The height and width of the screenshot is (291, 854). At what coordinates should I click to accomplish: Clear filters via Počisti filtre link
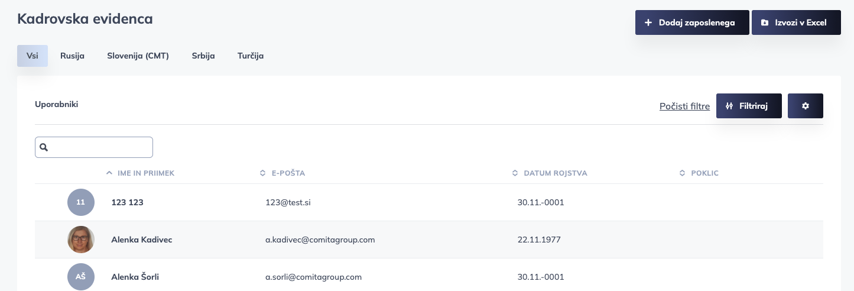[x=684, y=106]
